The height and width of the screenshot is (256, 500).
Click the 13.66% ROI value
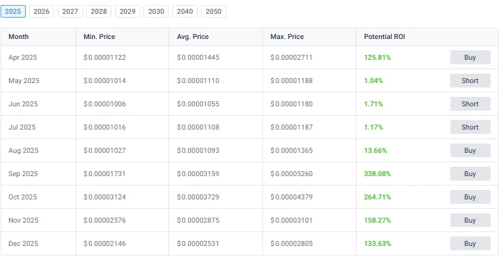[x=375, y=150]
